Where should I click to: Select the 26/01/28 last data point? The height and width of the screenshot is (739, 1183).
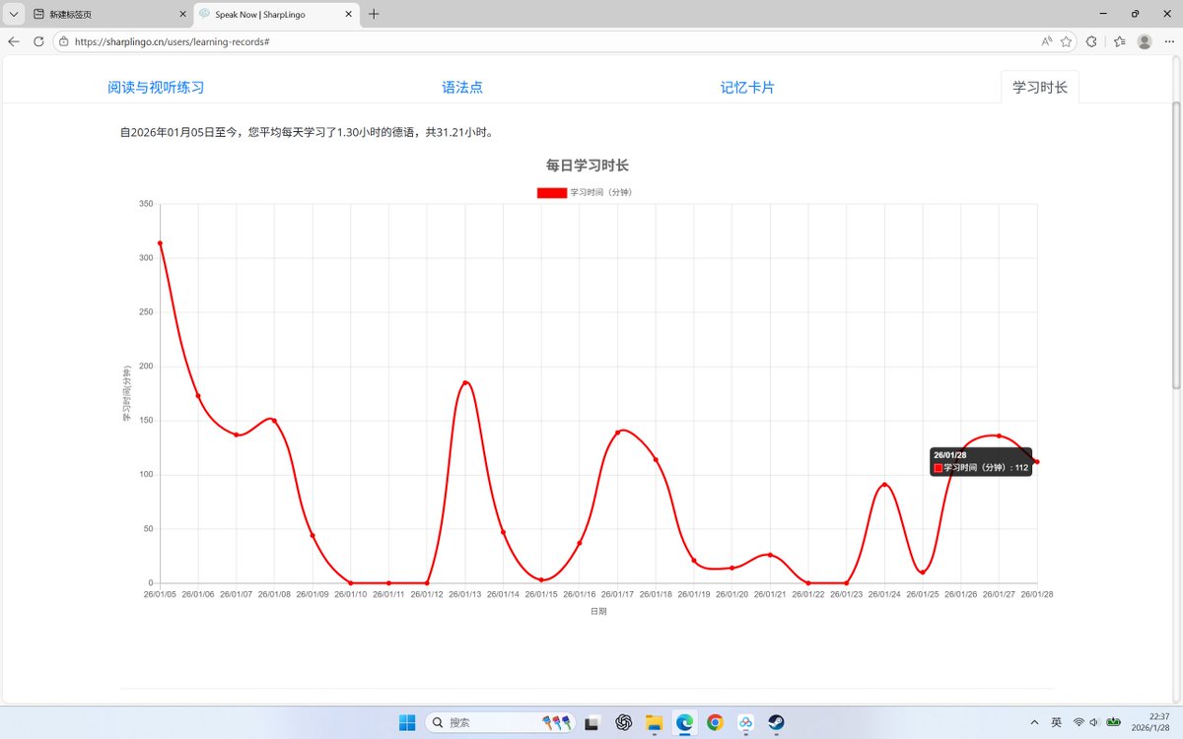[x=1037, y=462]
